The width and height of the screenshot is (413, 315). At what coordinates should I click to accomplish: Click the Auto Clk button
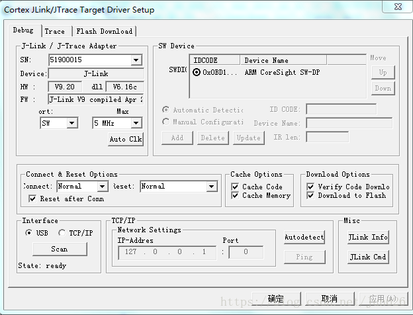click(x=126, y=139)
